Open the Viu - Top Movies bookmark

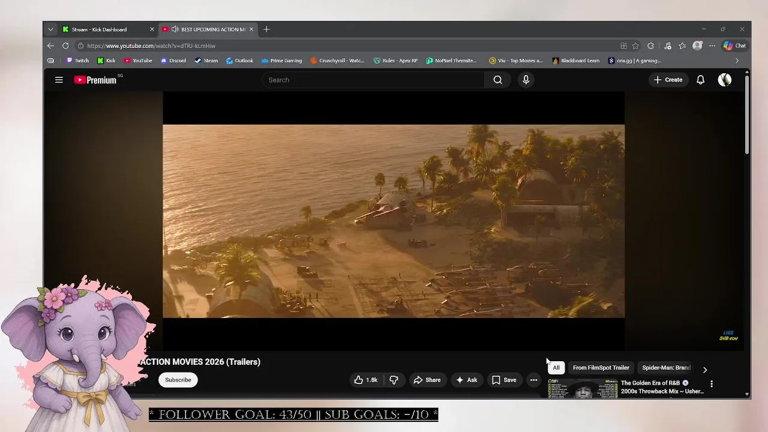pos(515,61)
